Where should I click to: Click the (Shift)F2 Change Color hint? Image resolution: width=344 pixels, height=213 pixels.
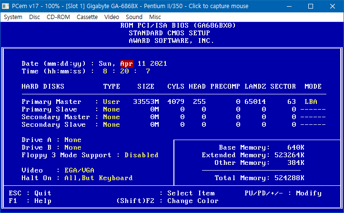click(x=167, y=201)
